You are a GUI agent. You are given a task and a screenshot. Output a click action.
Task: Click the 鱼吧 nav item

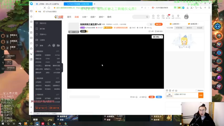click(x=109, y=17)
